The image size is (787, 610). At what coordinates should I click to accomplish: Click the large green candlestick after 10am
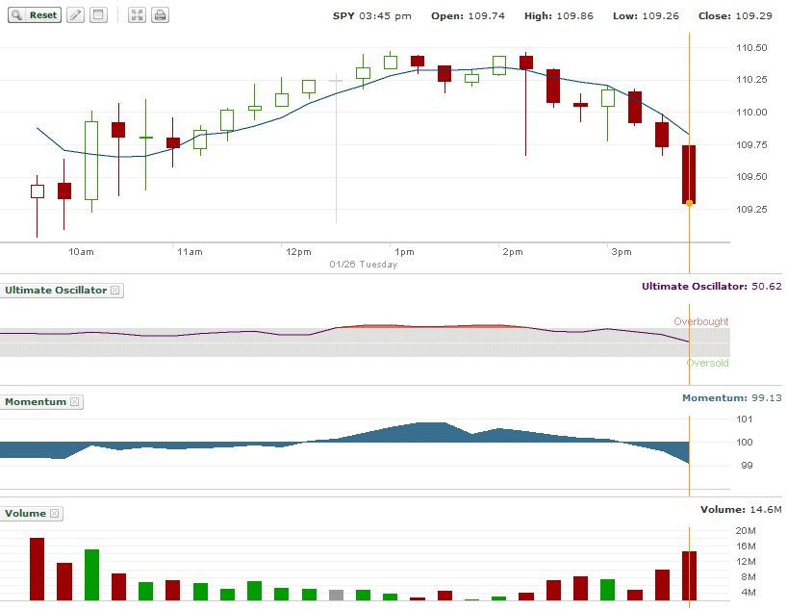(91, 161)
